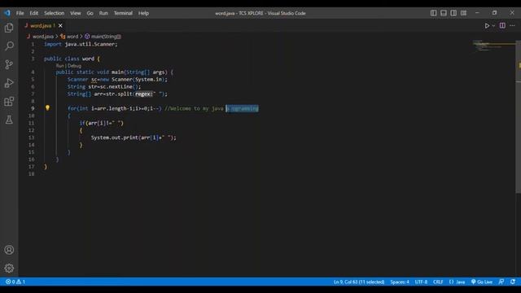Viewport: 521px width, 293px height.
Task: Open the View menu
Action: tap(76, 13)
